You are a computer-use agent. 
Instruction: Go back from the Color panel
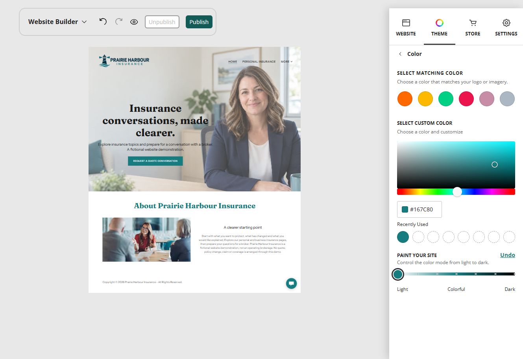coord(400,54)
